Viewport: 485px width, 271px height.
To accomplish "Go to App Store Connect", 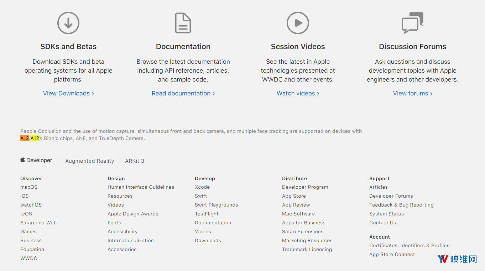I will pyautogui.click(x=392, y=254).
